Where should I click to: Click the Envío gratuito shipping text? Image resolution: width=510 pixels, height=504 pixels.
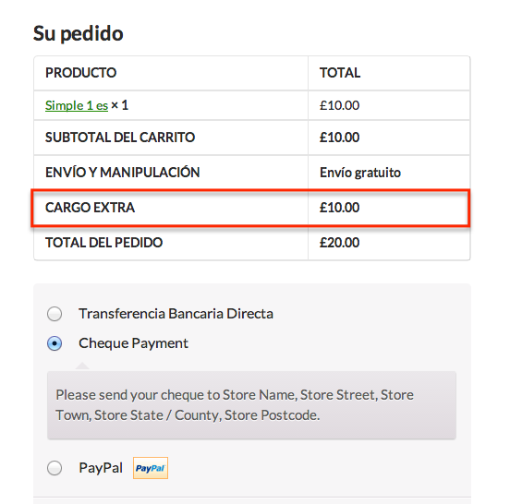pos(360,173)
